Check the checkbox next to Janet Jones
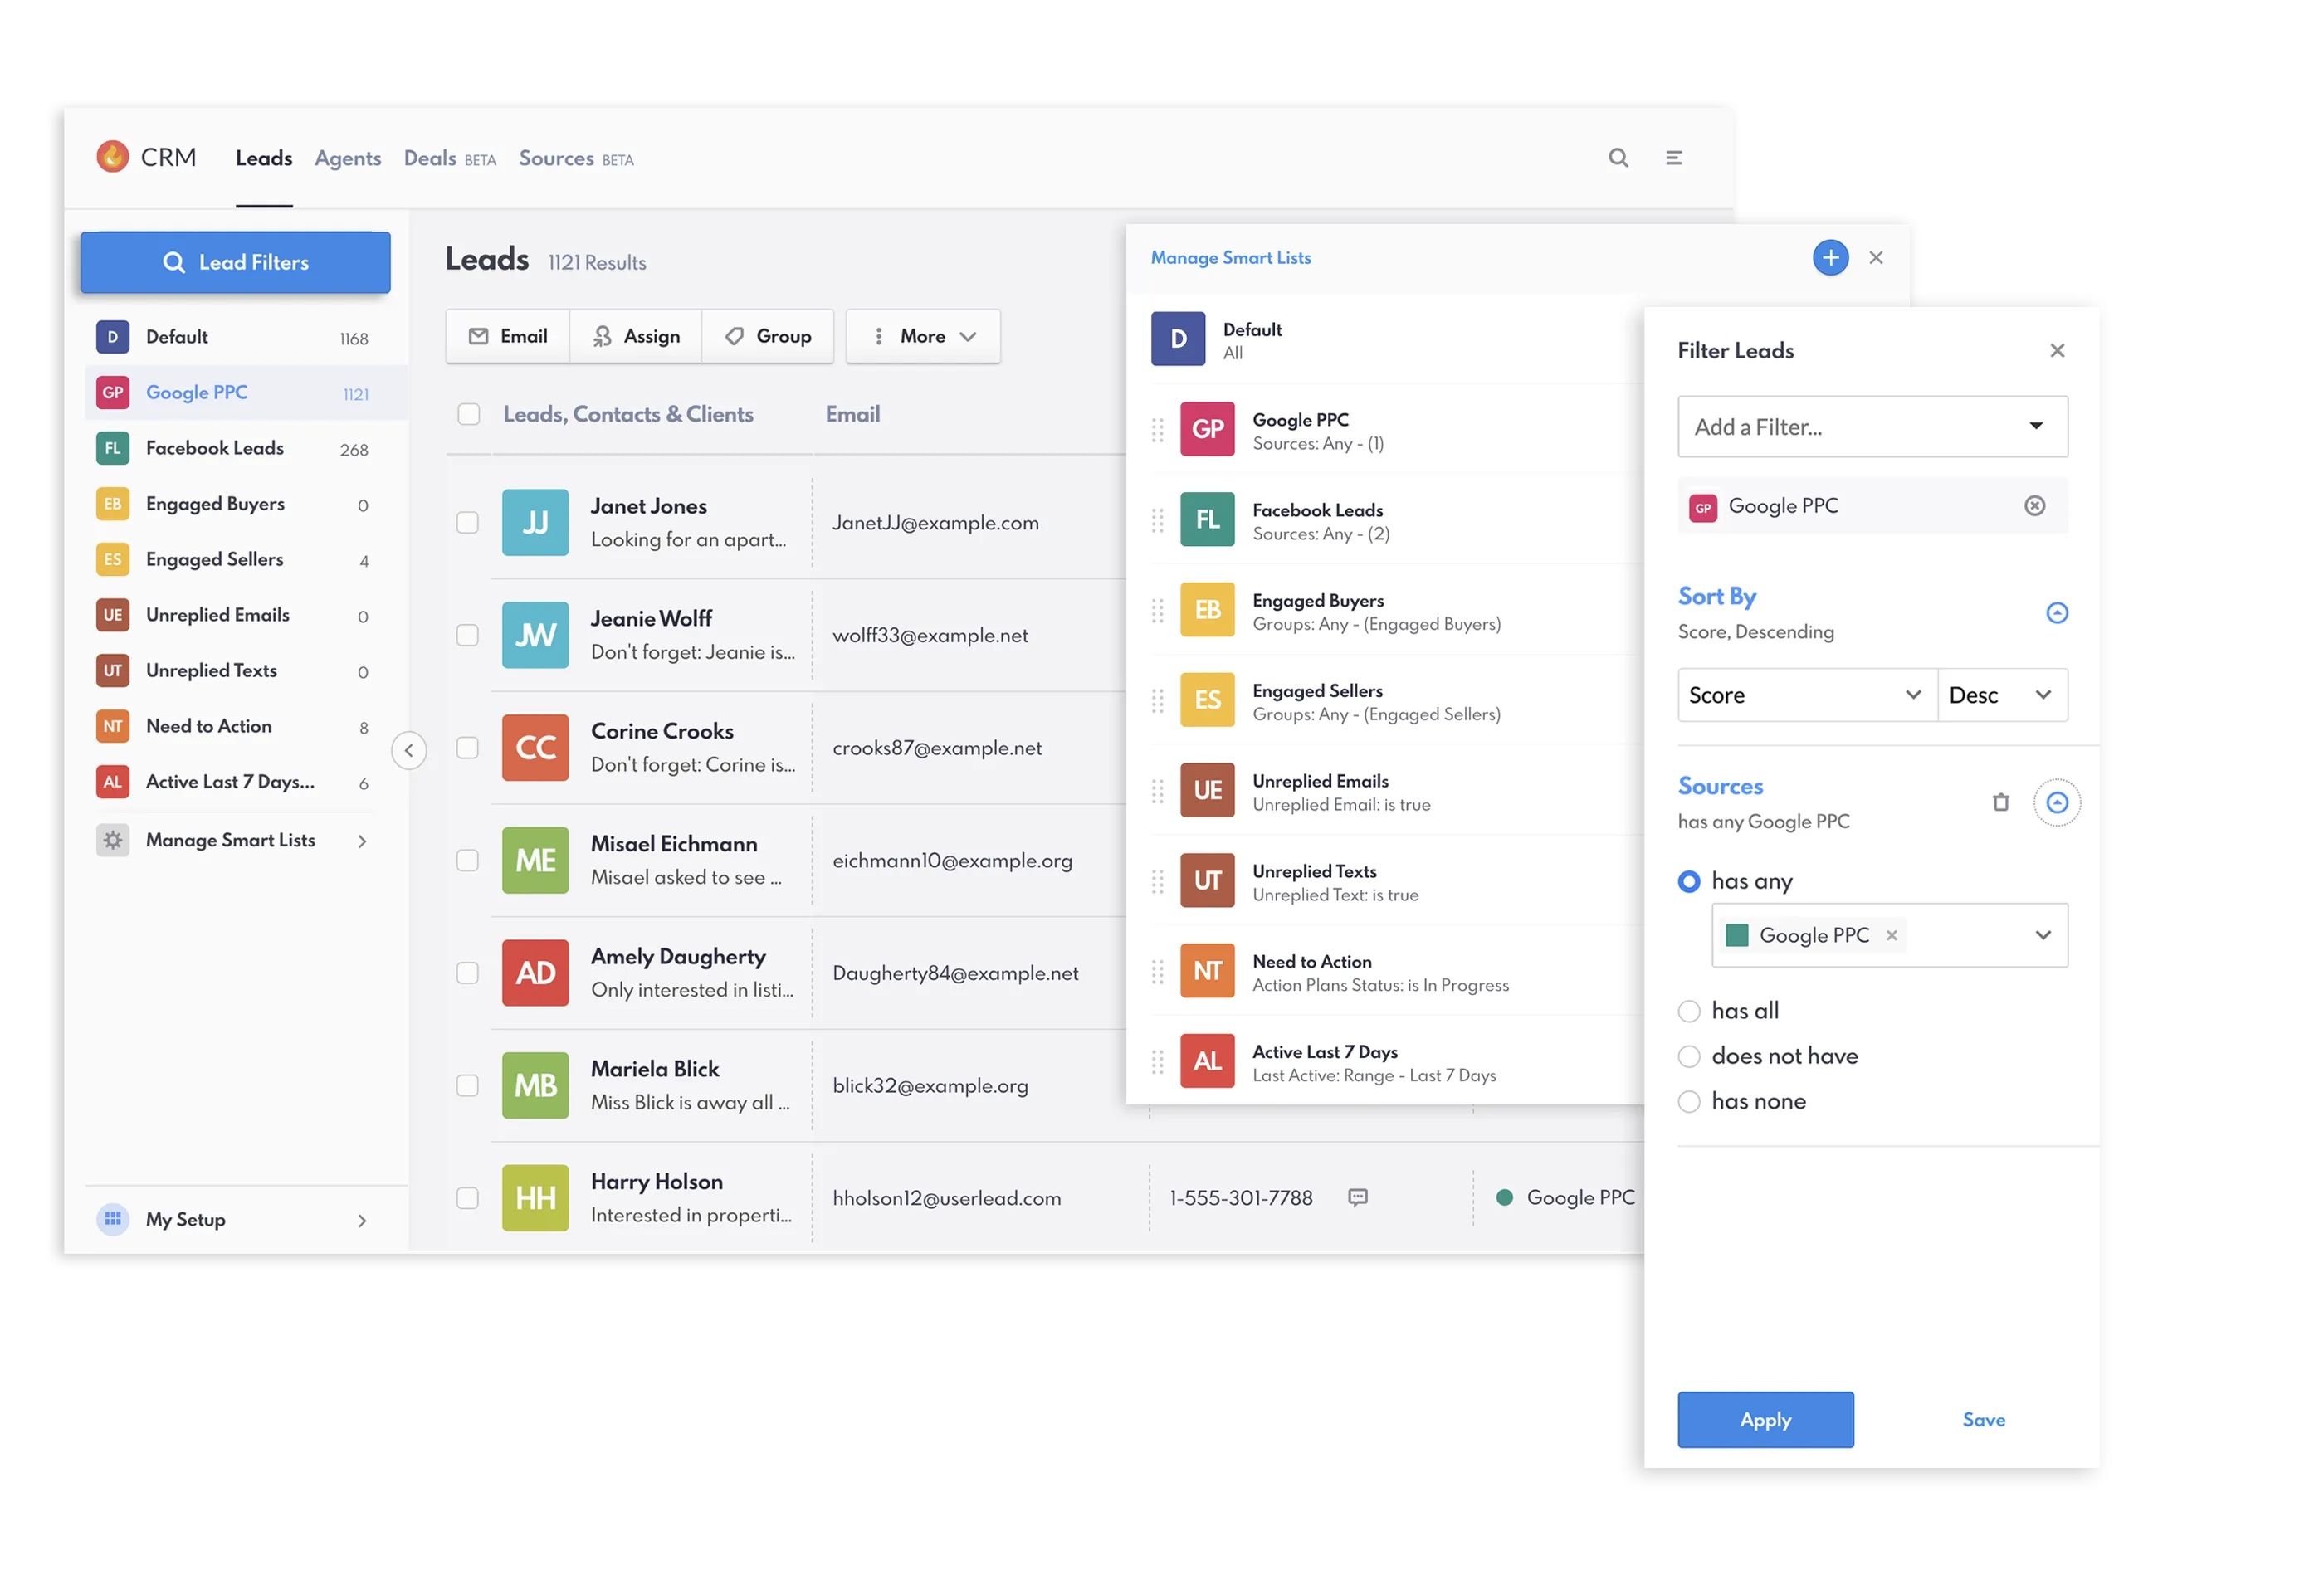 point(467,522)
